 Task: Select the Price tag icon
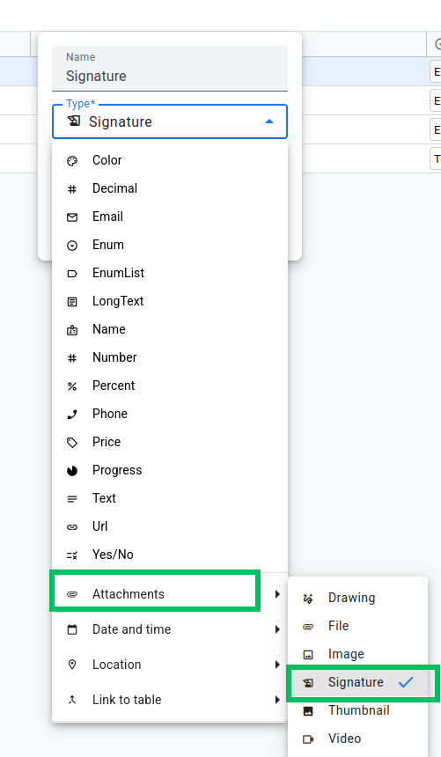(72, 442)
